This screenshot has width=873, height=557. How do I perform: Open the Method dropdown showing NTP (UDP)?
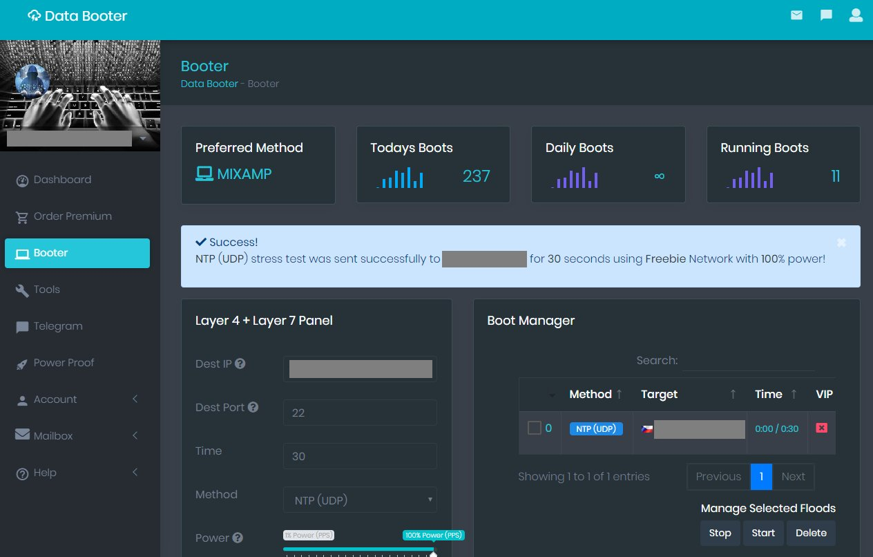coord(360,500)
